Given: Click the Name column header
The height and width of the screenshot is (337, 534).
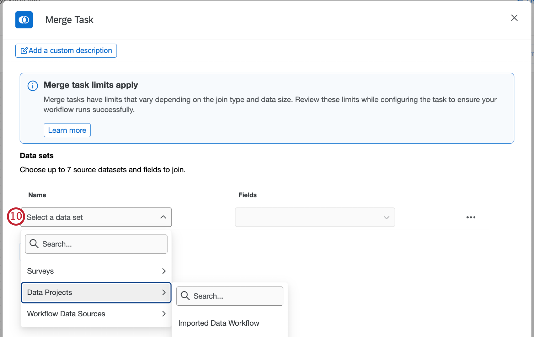Looking at the screenshot, I should pos(37,195).
